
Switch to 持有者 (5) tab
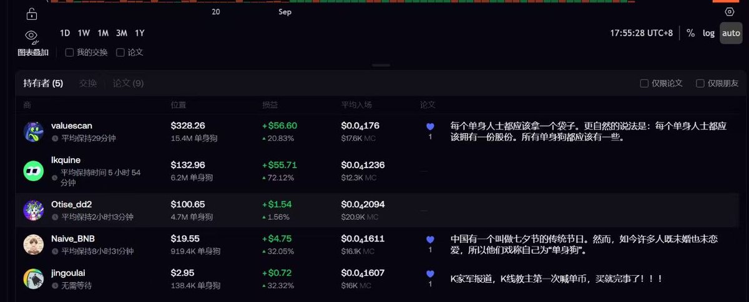pyautogui.click(x=43, y=83)
